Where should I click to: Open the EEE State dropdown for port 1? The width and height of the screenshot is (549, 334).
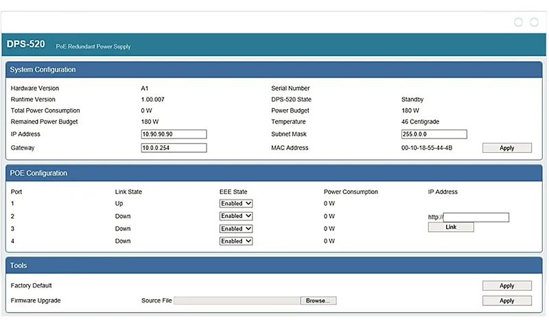click(x=235, y=204)
